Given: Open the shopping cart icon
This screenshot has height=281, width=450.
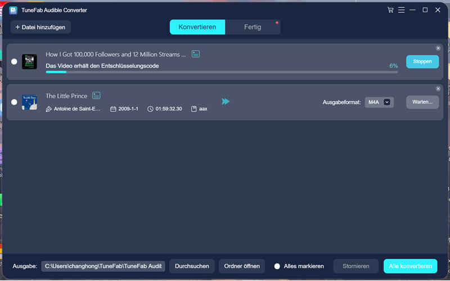Looking at the screenshot, I should 390,10.
